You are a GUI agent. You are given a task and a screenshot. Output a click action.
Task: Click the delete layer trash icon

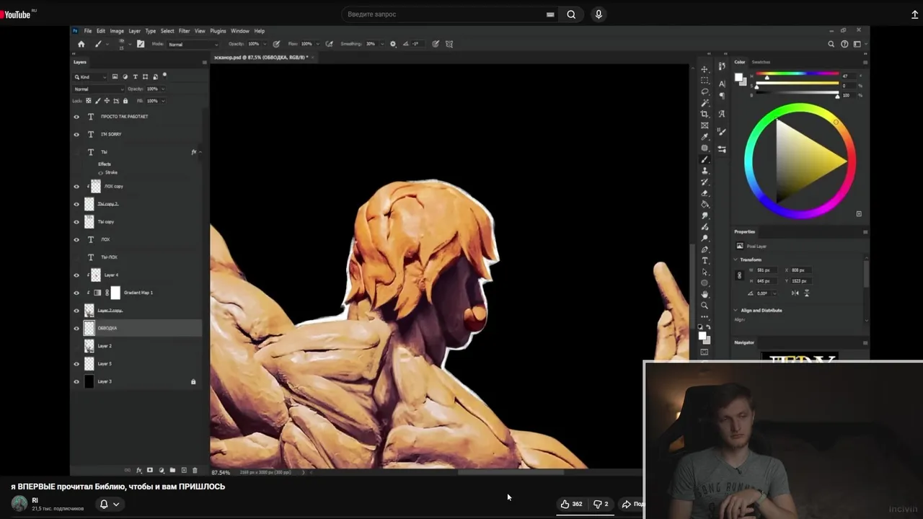[x=195, y=470]
